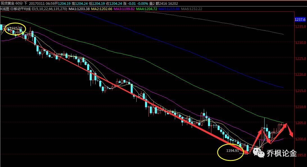Toggle the box icon before (5,10,22,66,135,270)
This screenshot has width=307, height=167.
pos(33,9)
